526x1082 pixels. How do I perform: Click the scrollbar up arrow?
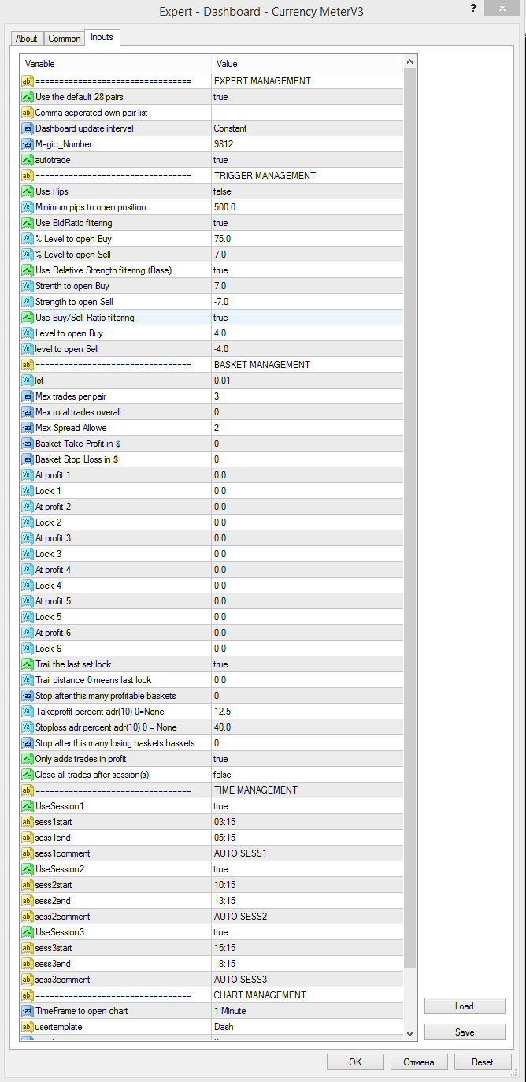pos(409,61)
